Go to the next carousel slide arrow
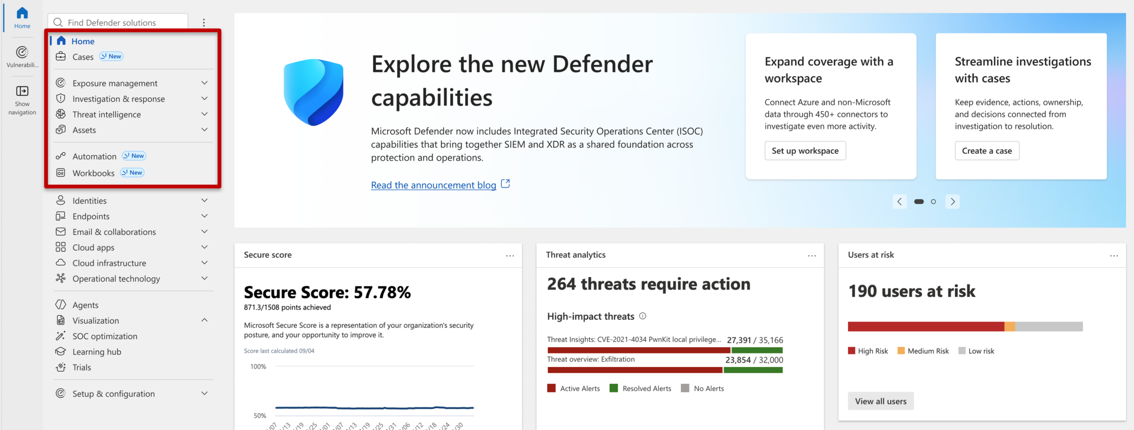Screen dimensions: 1134x430 [953, 201]
